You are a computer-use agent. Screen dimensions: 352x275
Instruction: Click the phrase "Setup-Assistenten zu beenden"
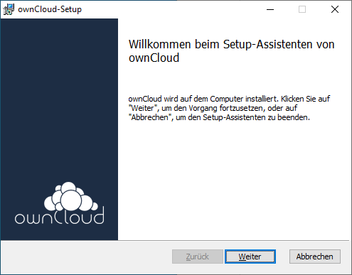tap(256, 117)
